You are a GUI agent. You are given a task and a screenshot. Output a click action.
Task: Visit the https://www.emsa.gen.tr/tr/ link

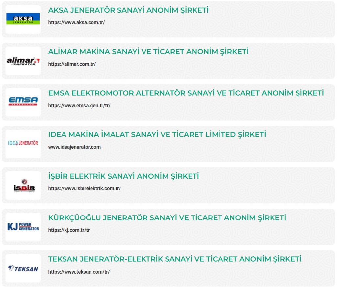[x=79, y=105]
